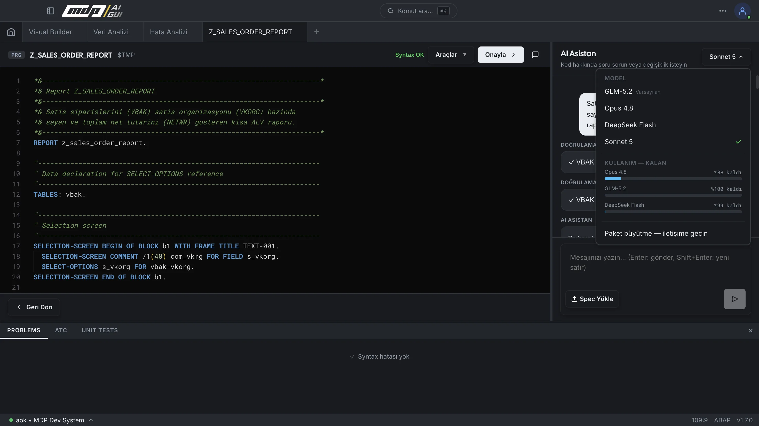Click line 19 SELECT-OPTIONS s_vkorg statement
The height and width of the screenshot is (426, 759).
tap(118, 267)
